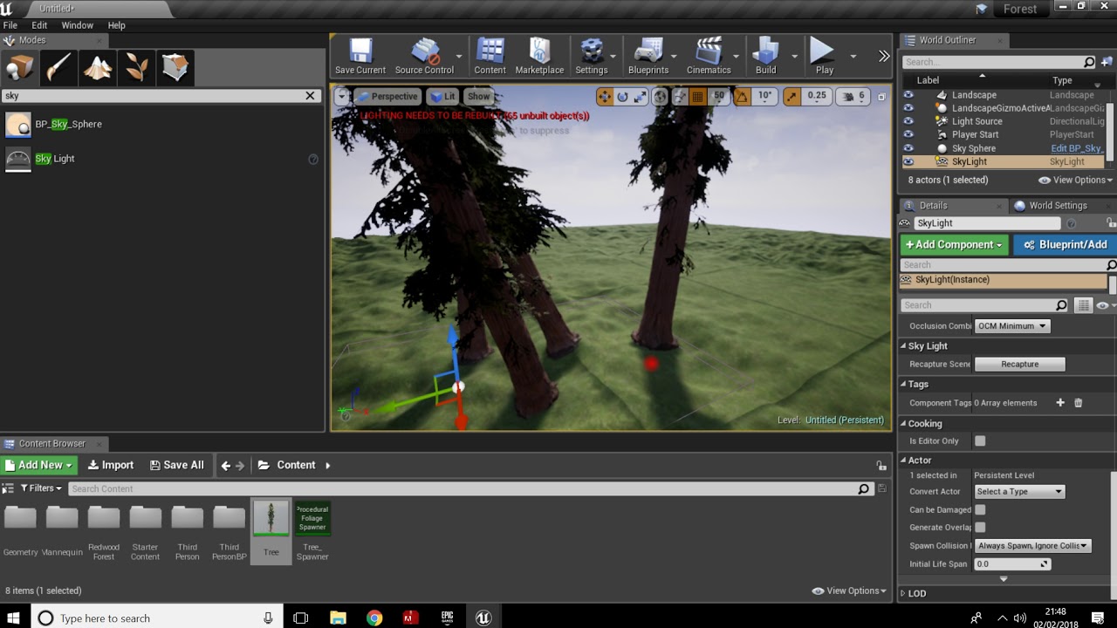The width and height of the screenshot is (1117, 628).
Task: Open the Marketplace toolbar icon
Action: click(539, 57)
